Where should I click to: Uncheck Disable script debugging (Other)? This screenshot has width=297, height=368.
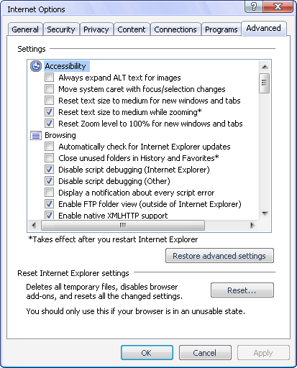[x=50, y=181]
